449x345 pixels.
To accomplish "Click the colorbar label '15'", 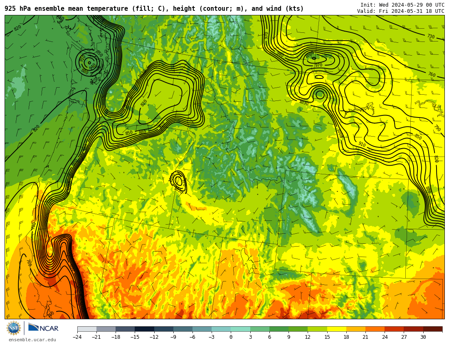I will click(327, 337).
